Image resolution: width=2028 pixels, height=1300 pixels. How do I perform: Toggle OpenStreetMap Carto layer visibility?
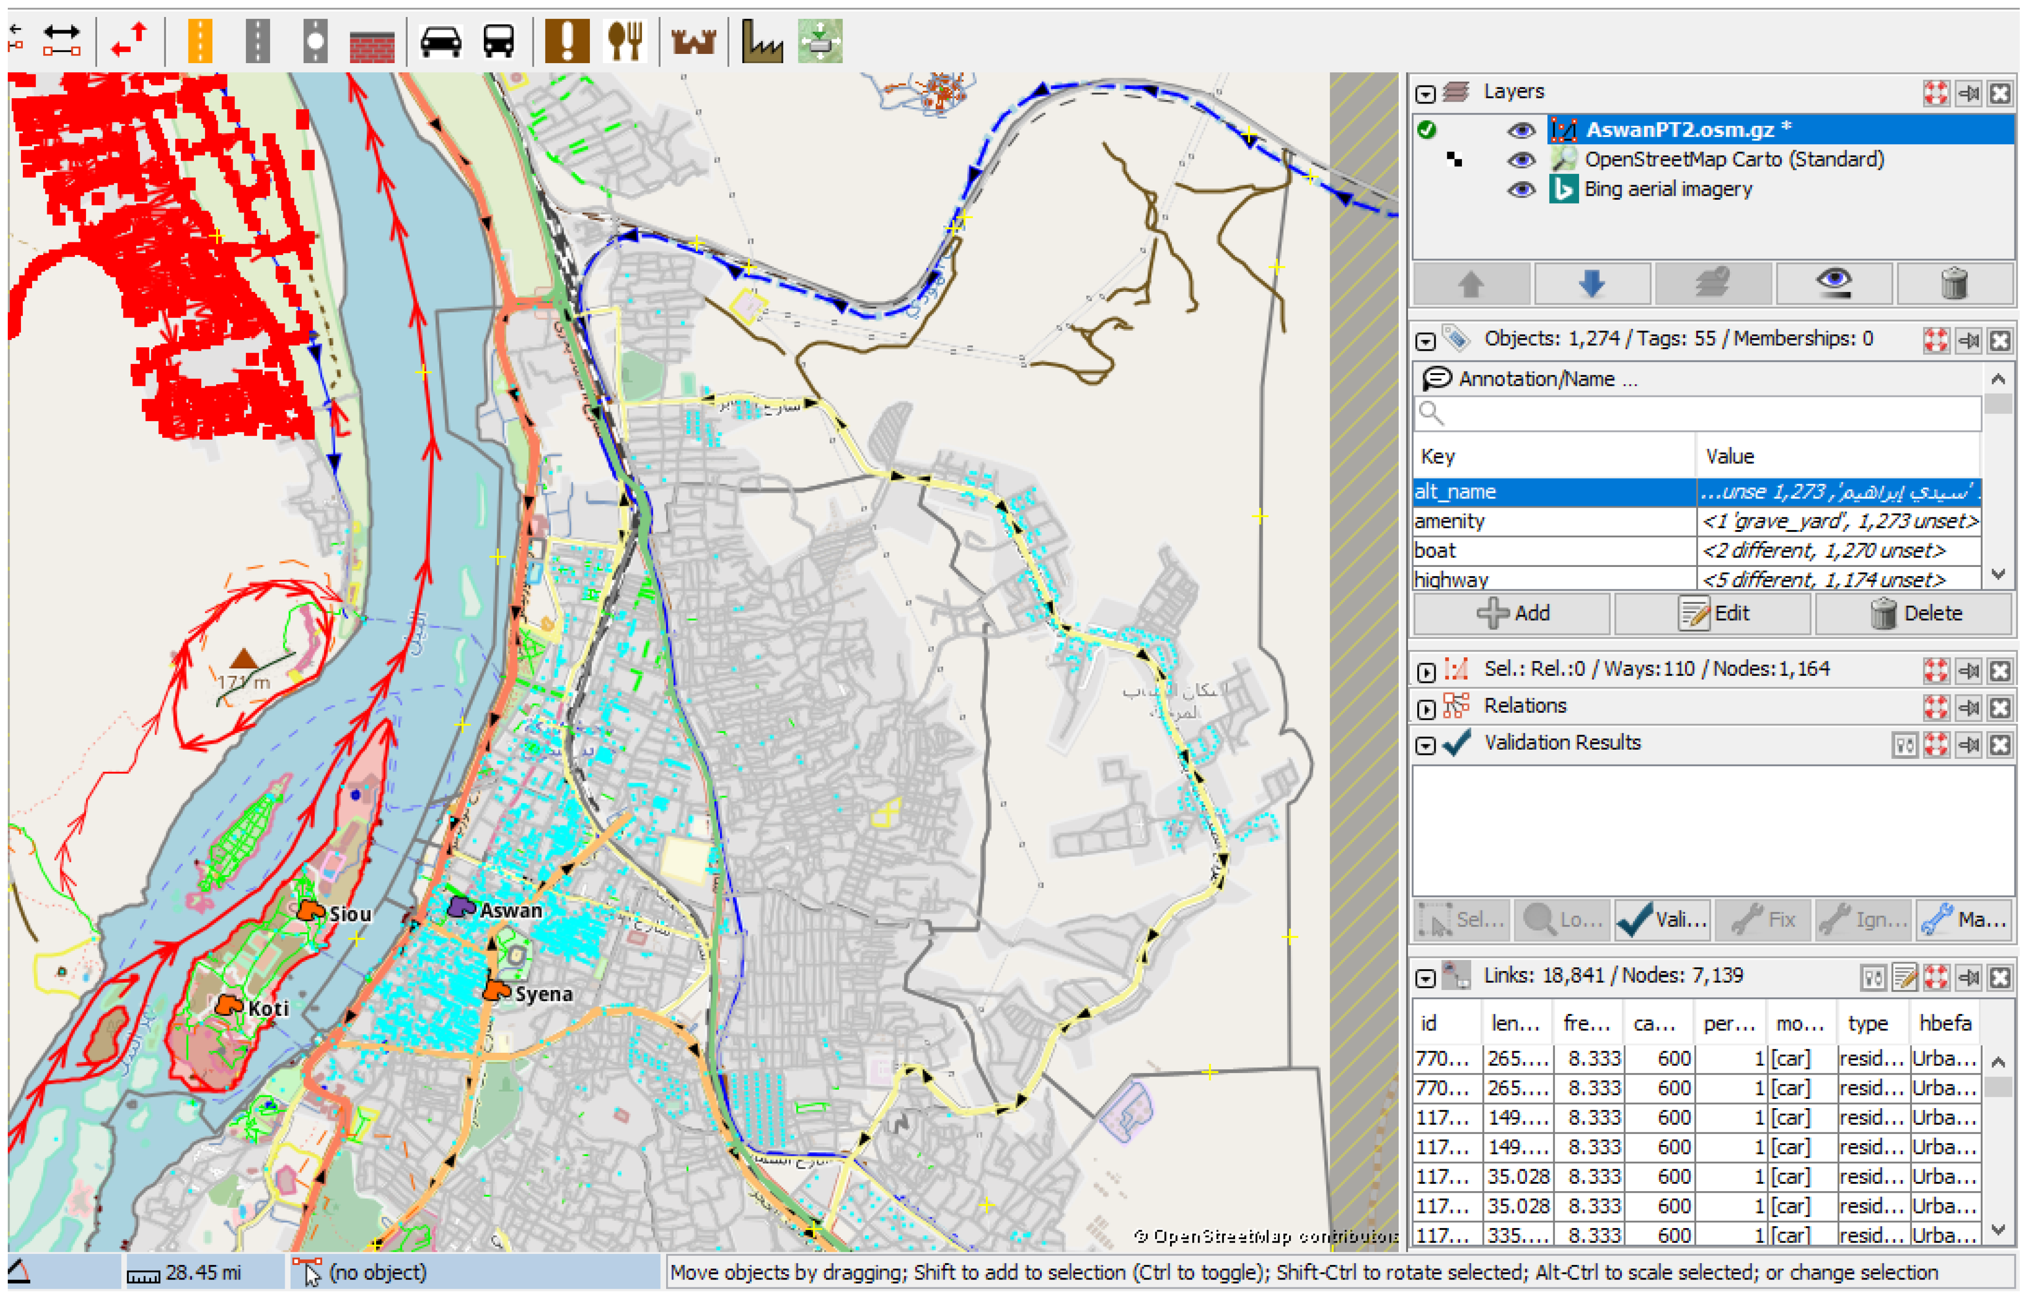click(1521, 159)
